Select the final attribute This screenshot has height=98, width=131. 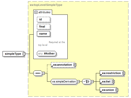[43, 27]
